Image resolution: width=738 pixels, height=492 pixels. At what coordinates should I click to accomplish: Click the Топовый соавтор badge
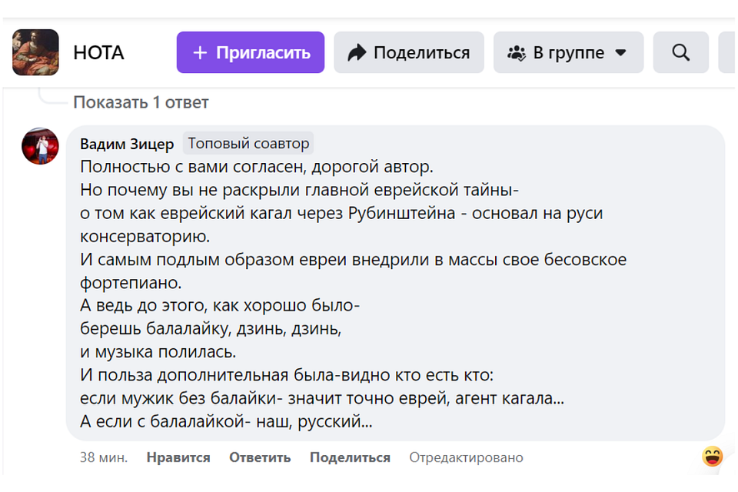tap(248, 144)
